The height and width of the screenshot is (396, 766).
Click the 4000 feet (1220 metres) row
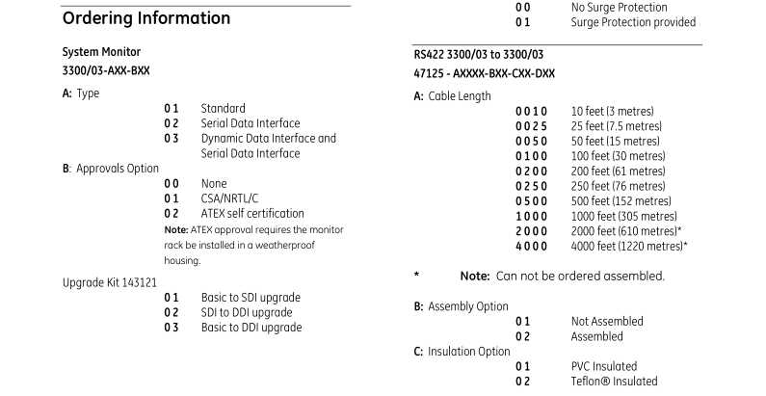(601, 247)
